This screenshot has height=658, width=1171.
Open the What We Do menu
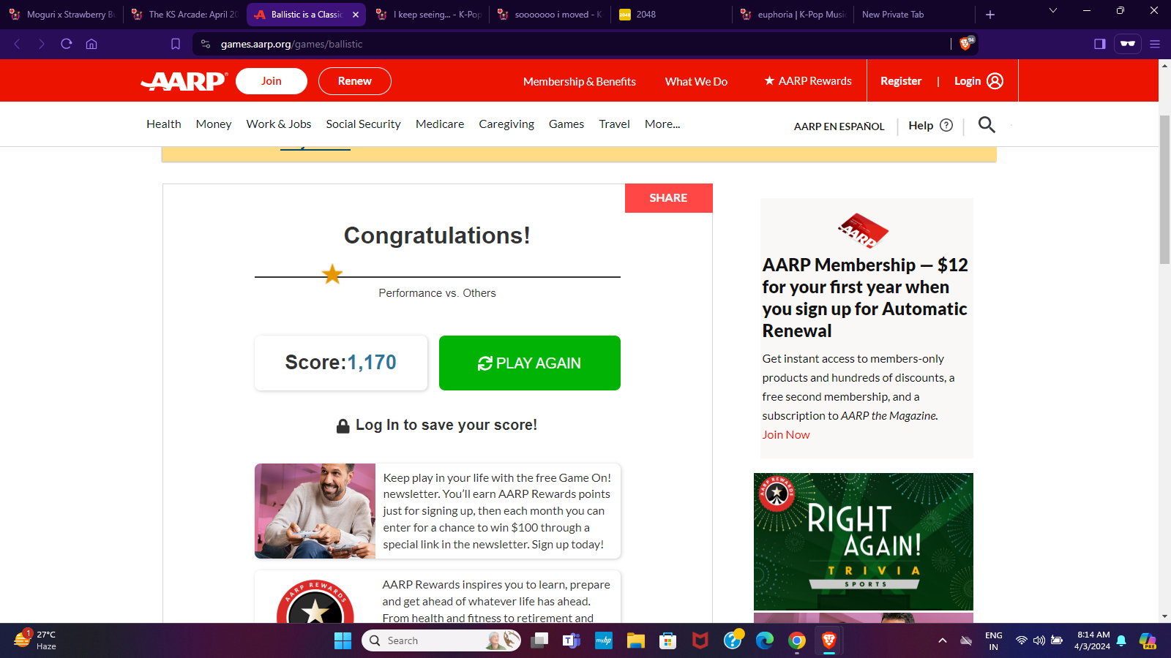pyautogui.click(x=696, y=81)
